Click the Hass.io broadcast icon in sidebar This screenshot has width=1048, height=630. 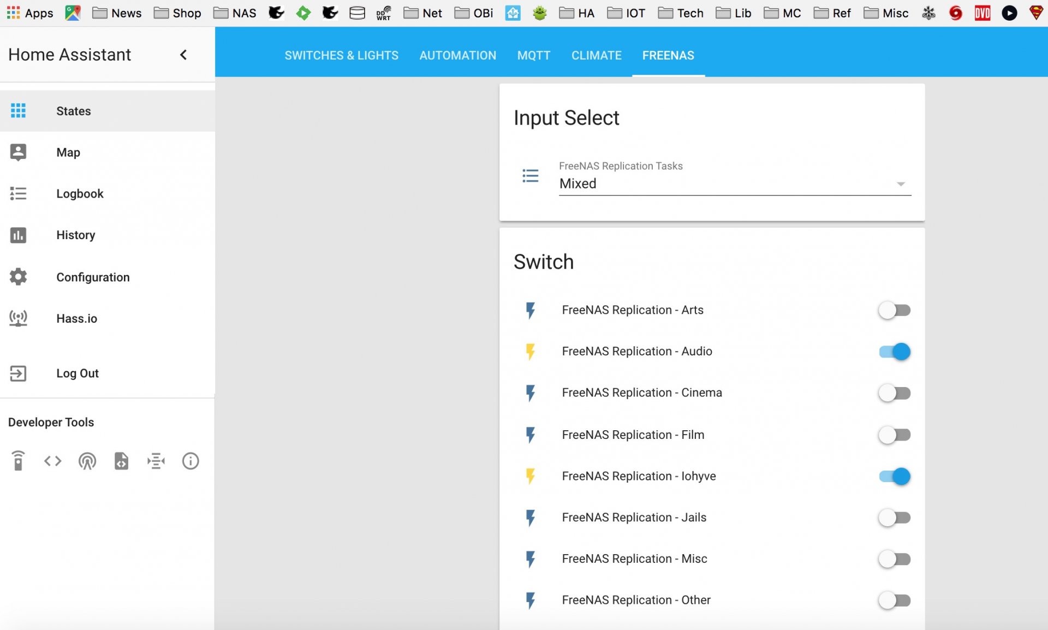18,318
